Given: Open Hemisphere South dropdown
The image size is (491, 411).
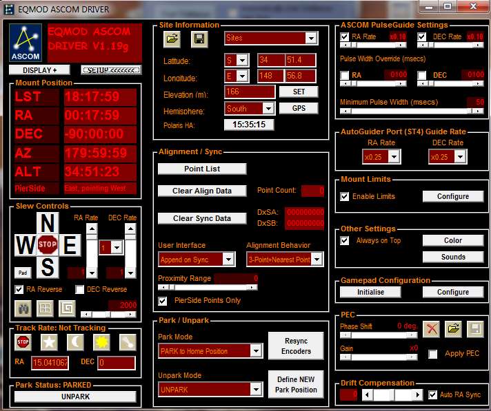Looking at the screenshot, I should pyautogui.click(x=268, y=109).
